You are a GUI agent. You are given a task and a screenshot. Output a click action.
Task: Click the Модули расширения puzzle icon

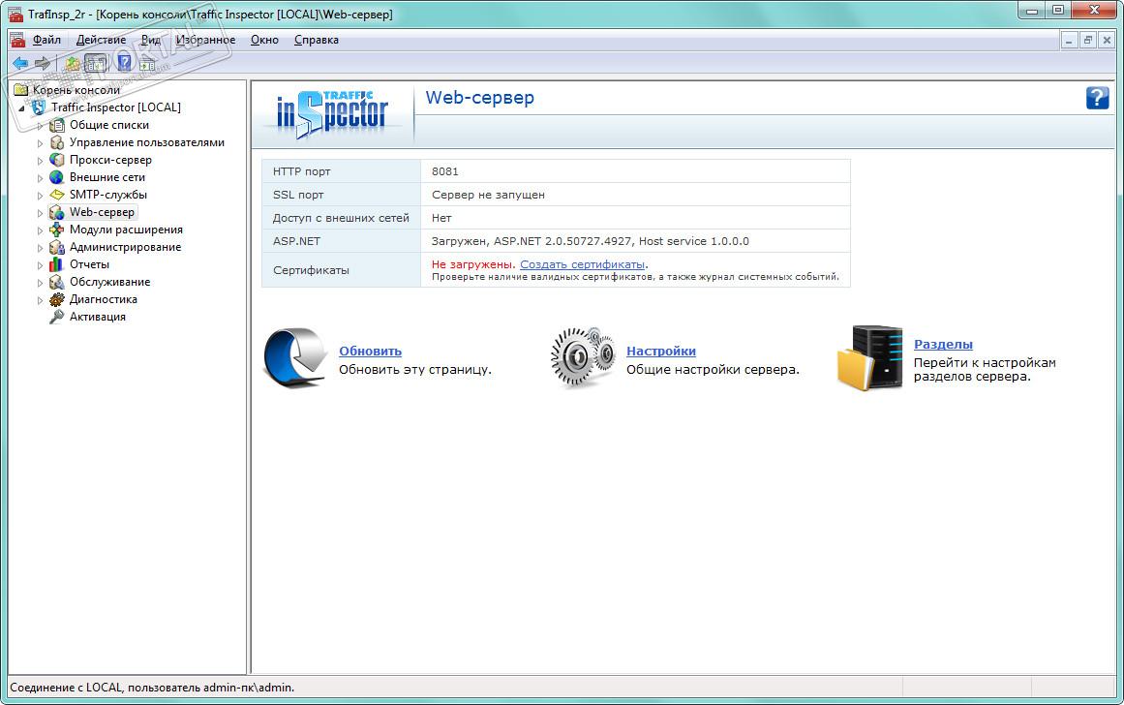tap(56, 230)
